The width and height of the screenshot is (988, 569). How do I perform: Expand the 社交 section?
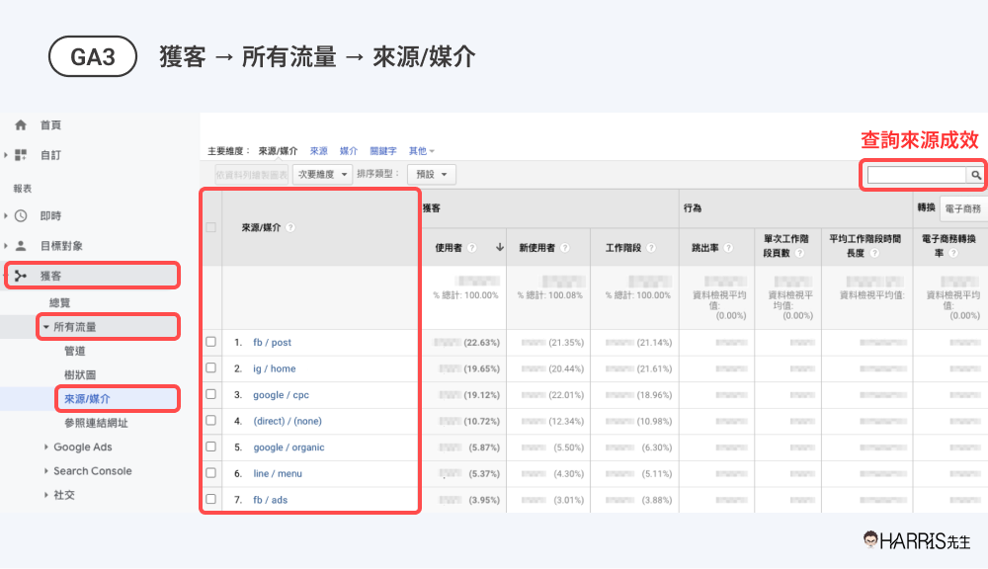coord(46,495)
